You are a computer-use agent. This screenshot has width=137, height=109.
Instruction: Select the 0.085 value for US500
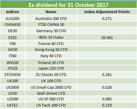pos(107,99)
